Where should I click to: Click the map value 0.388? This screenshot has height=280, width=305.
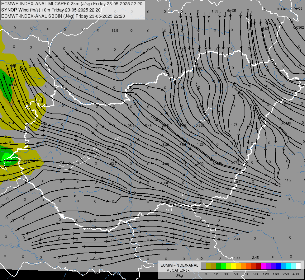point(165,202)
